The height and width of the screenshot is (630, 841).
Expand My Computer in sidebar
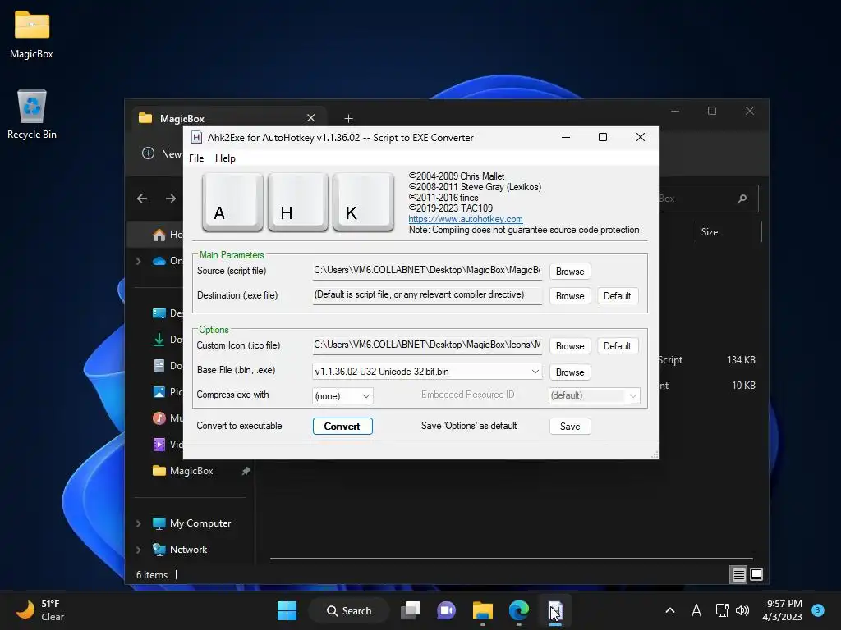[138, 523]
